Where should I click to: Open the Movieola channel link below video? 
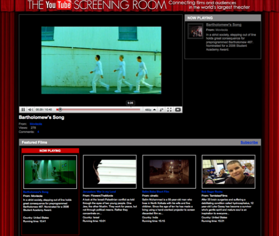coord(36,124)
